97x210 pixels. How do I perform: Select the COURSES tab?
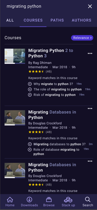[x=33, y=20]
